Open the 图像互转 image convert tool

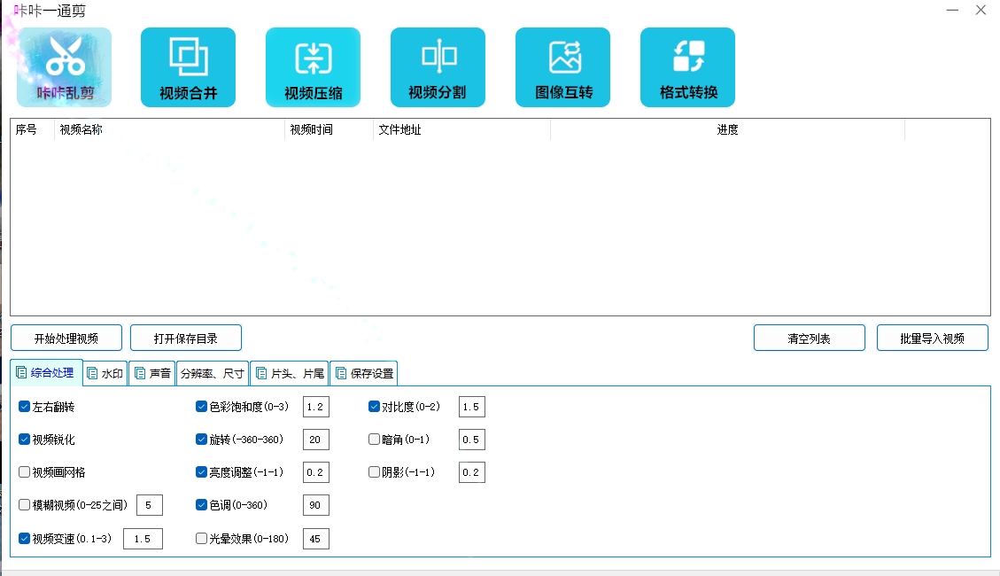[x=562, y=67]
